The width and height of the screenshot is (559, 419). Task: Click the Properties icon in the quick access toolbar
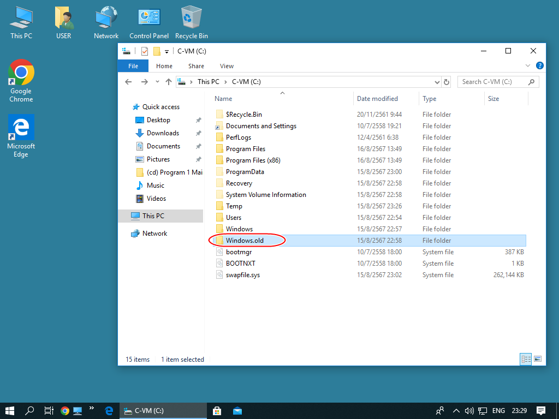coord(145,51)
